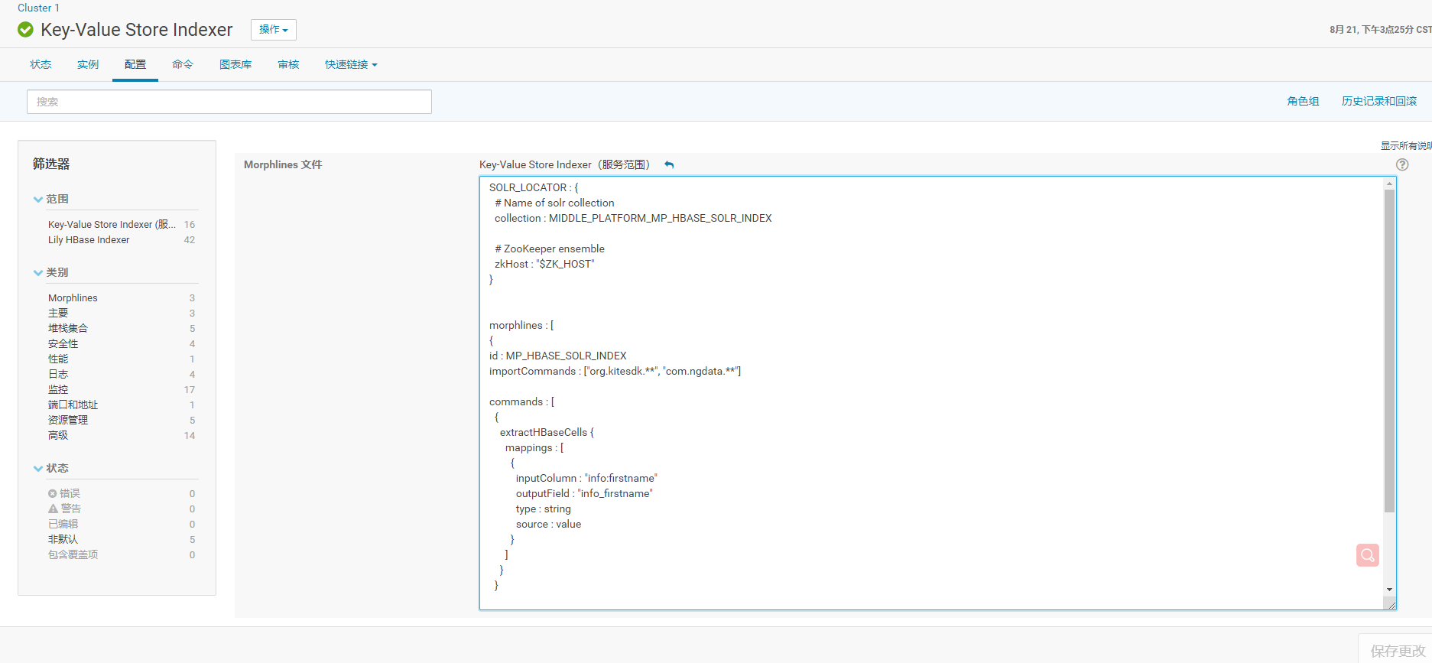Filter by Lily HBase Indexer scope

(89, 239)
